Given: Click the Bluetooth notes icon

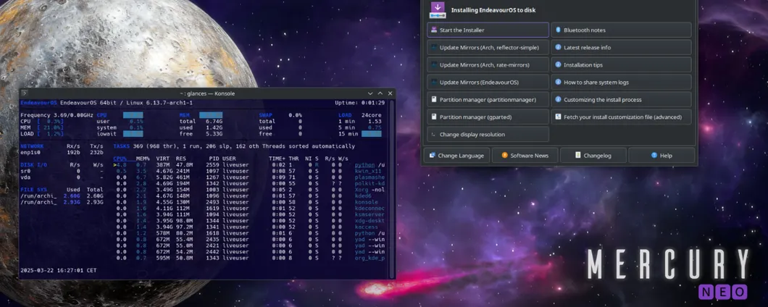Looking at the screenshot, I should [558, 30].
